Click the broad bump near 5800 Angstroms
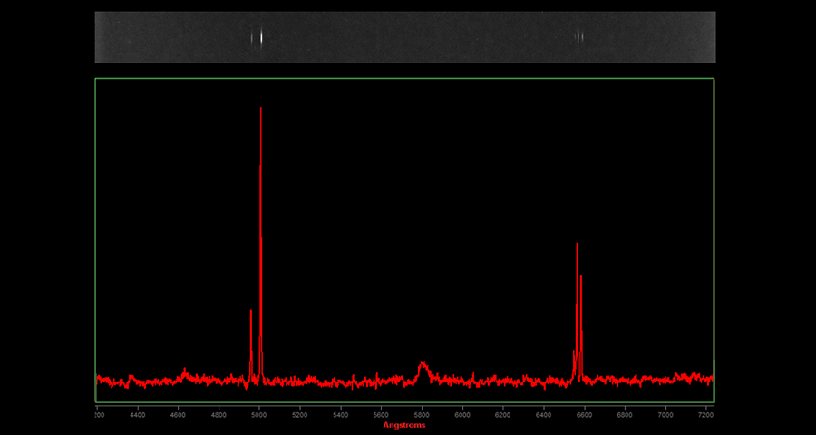 tap(423, 365)
